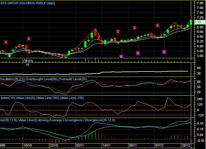206x149 pixels.
Task: Click the last green candle at 7.10
Action: pyautogui.click(x=191, y=22)
